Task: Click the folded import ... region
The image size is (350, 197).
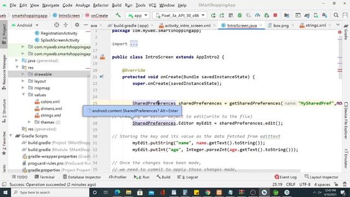Action: coord(133,44)
